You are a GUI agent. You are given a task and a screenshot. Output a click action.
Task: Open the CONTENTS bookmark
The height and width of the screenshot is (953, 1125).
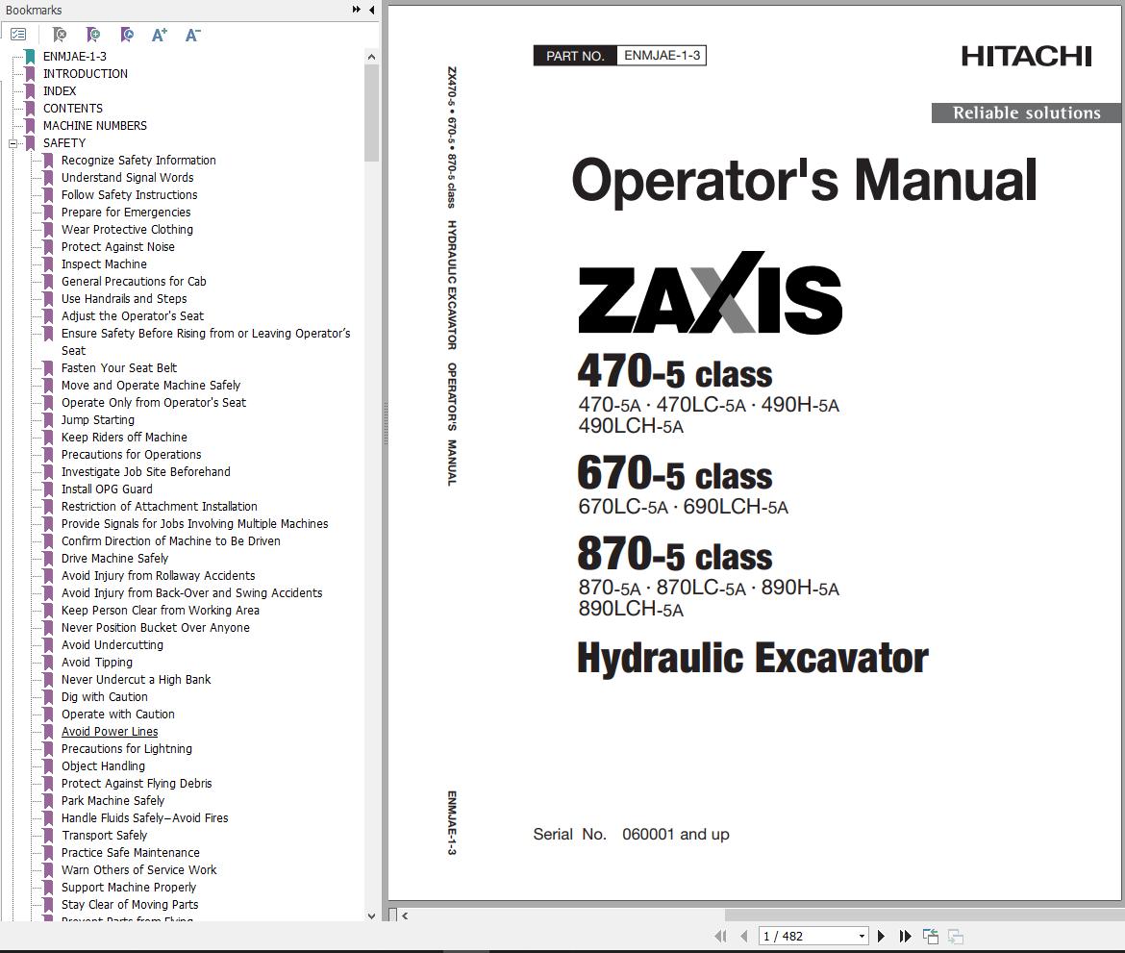[x=72, y=109]
